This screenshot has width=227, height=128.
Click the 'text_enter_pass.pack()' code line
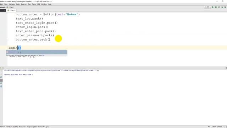tap(35, 31)
